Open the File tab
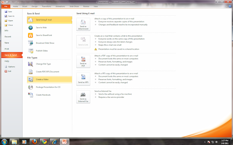This screenshot has width=233, height=145. tap(6, 7)
